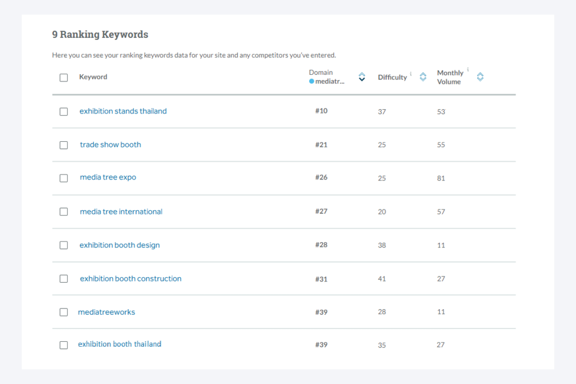The width and height of the screenshot is (576, 384).
Task: Click the #39 rank for mediatreeworks
Action: coord(322,312)
